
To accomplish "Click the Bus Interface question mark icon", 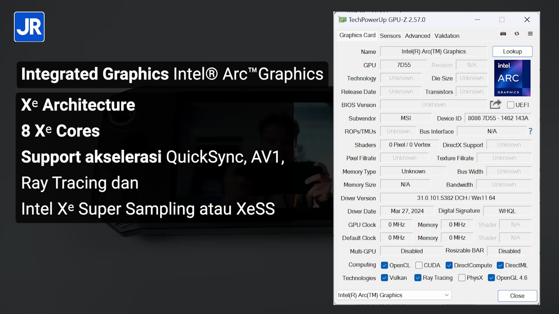I will (531, 131).
